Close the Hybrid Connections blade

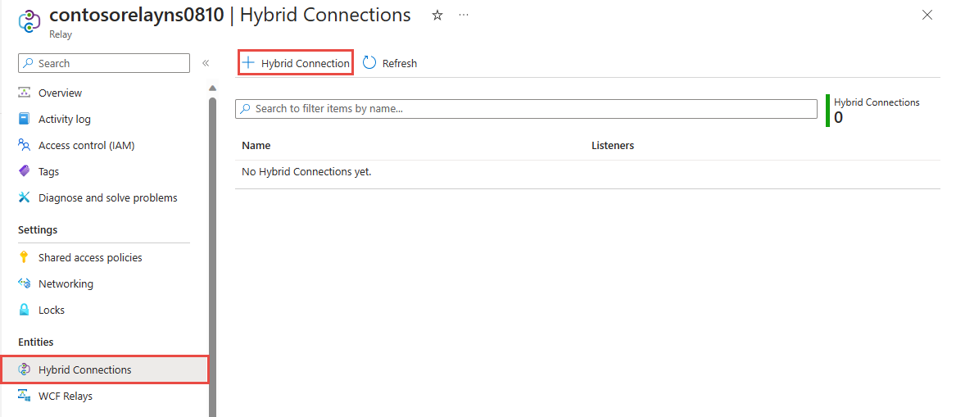pyautogui.click(x=927, y=16)
